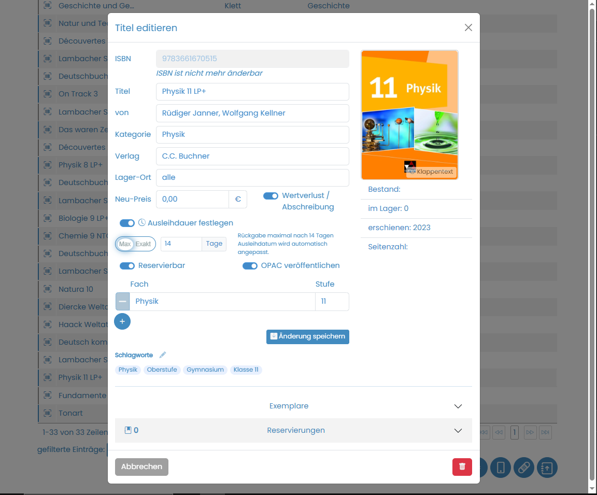Add another Fach with the plus icon

pos(122,321)
